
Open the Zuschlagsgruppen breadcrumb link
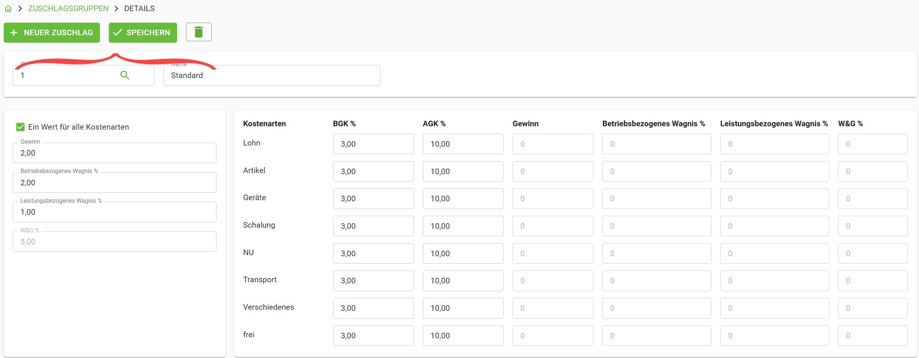68,9
